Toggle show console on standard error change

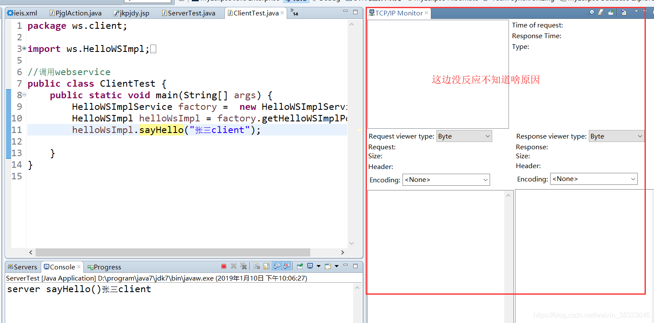click(x=287, y=266)
